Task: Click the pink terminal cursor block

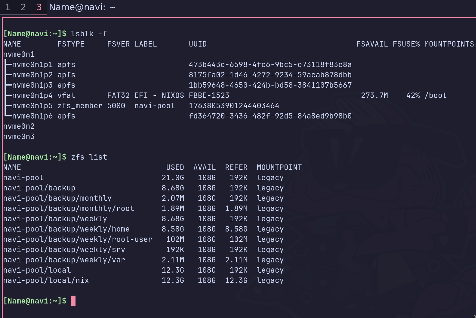Action: click(x=73, y=301)
